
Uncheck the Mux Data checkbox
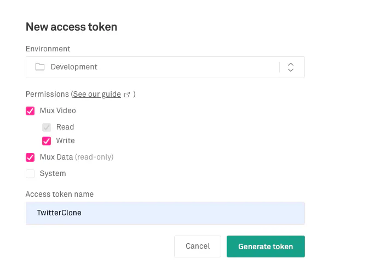(30, 157)
